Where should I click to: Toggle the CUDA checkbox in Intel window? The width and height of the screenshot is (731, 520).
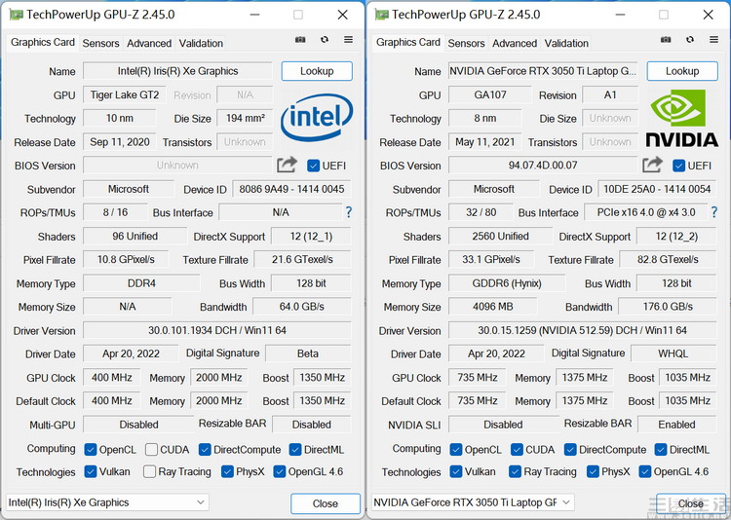151,449
